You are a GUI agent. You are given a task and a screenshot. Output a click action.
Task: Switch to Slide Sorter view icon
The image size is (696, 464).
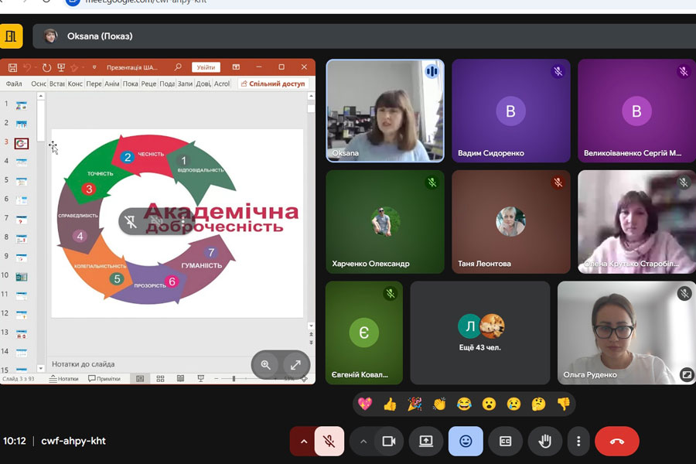(160, 379)
